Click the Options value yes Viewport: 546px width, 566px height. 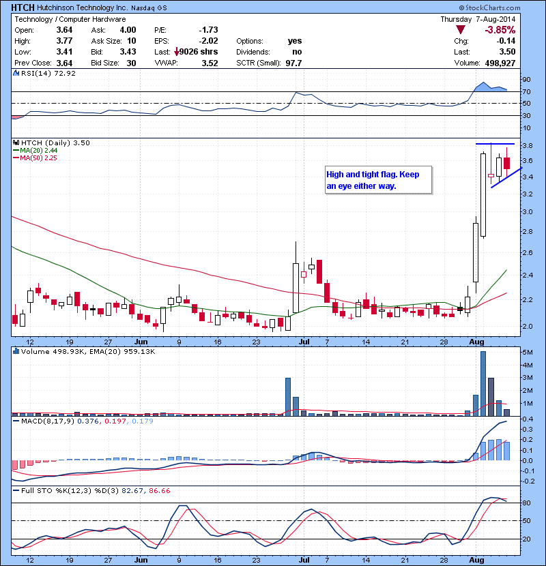295,41
